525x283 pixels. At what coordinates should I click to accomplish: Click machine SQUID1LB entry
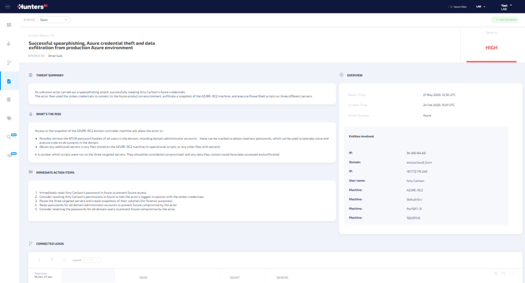413,218
